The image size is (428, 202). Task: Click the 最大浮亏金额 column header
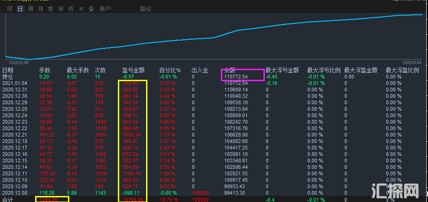point(282,70)
